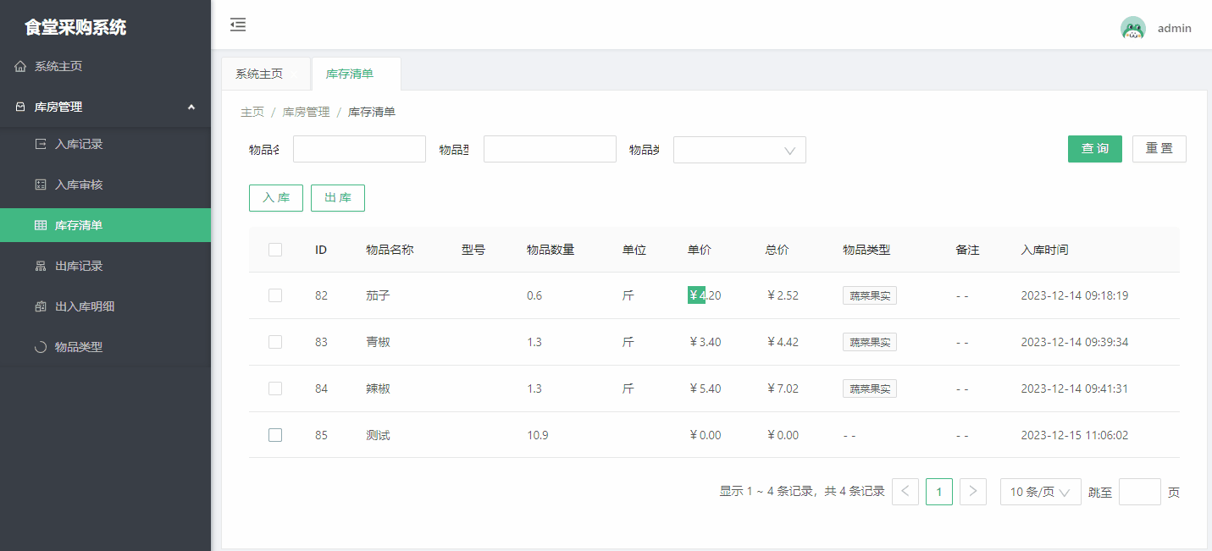The width and height of the screenshot is (1212, 551).
Task: Open the admin user menu
Action: (1175, 28)
